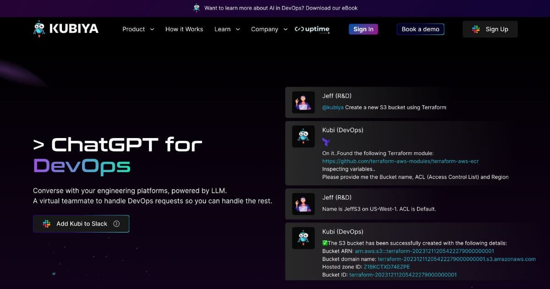550x289 pixels.
Task: Open the uptime logo link
Action: click(312, 29)
